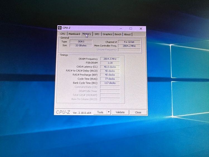Screen dimensions: 209x157
Task: Close CPU-Z with the X icon
Action: 141,28
